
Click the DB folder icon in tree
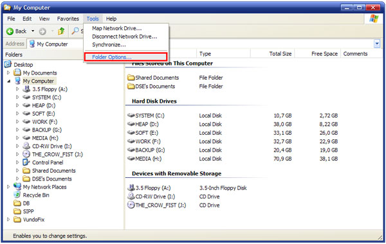[x=17, y=203]
